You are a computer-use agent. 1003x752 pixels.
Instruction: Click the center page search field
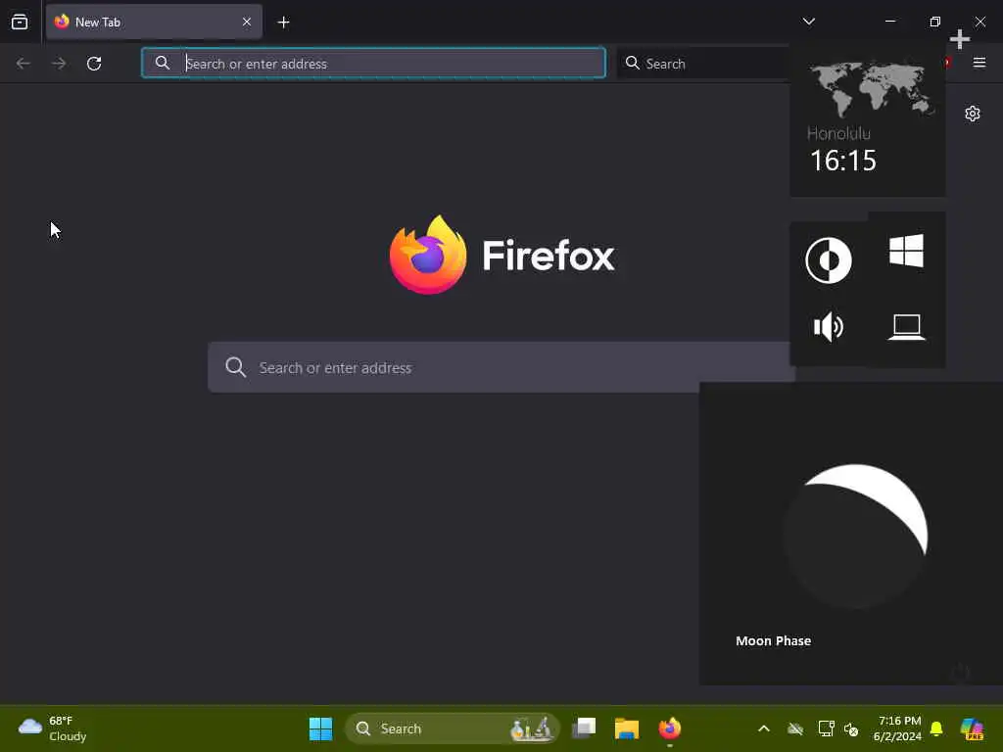pos(501,367)
